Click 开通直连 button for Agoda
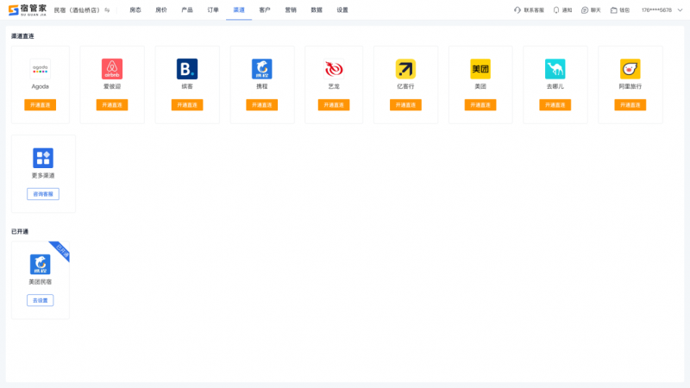The image size is (690, 388). click(40, 104)
